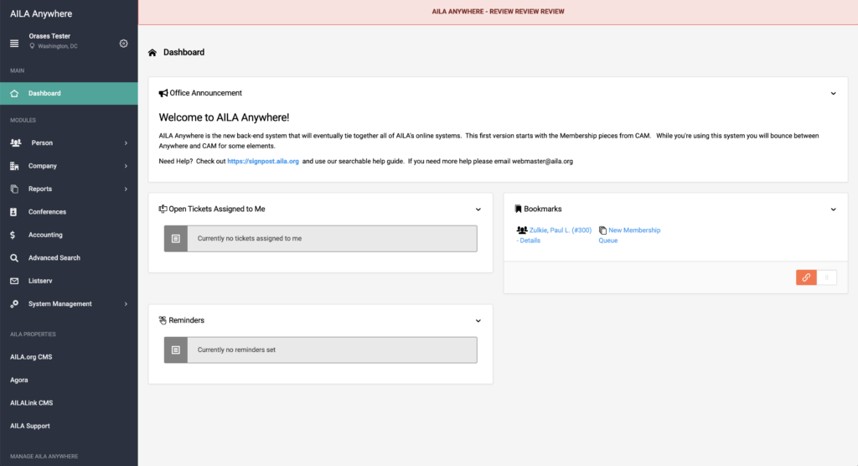
Task: Open the New Membership Queue bookmark
Action: [630, 236]
